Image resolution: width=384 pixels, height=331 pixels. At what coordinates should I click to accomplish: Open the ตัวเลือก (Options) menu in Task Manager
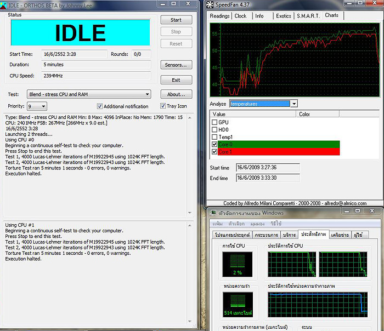236,224
